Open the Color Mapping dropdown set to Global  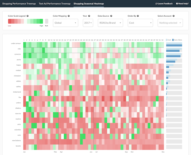66,23
